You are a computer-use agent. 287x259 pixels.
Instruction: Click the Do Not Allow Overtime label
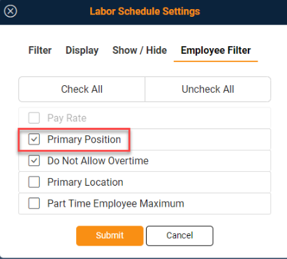coord(98,161)
